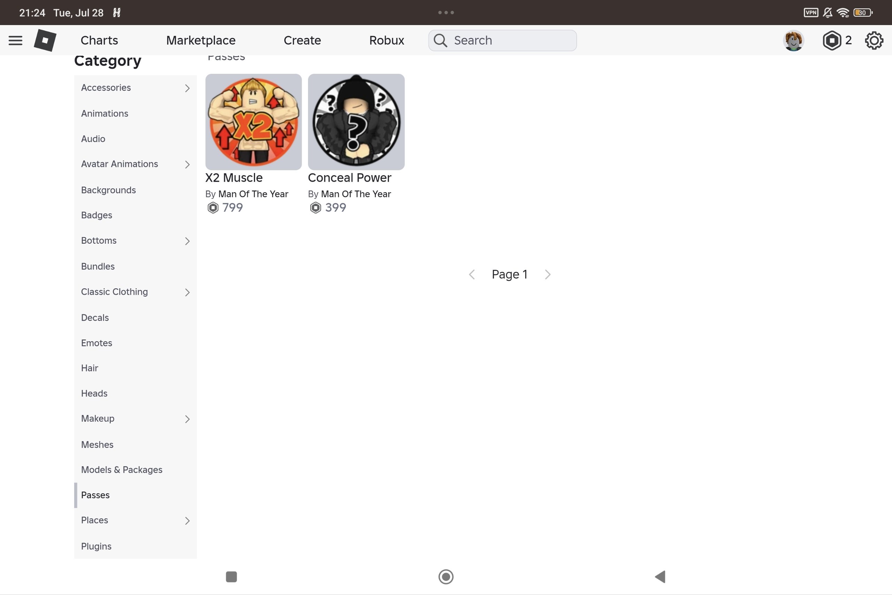The image size is (892, 595).
Task: Open the X2 Muscle pass title
Action: (x=234, y=178)
